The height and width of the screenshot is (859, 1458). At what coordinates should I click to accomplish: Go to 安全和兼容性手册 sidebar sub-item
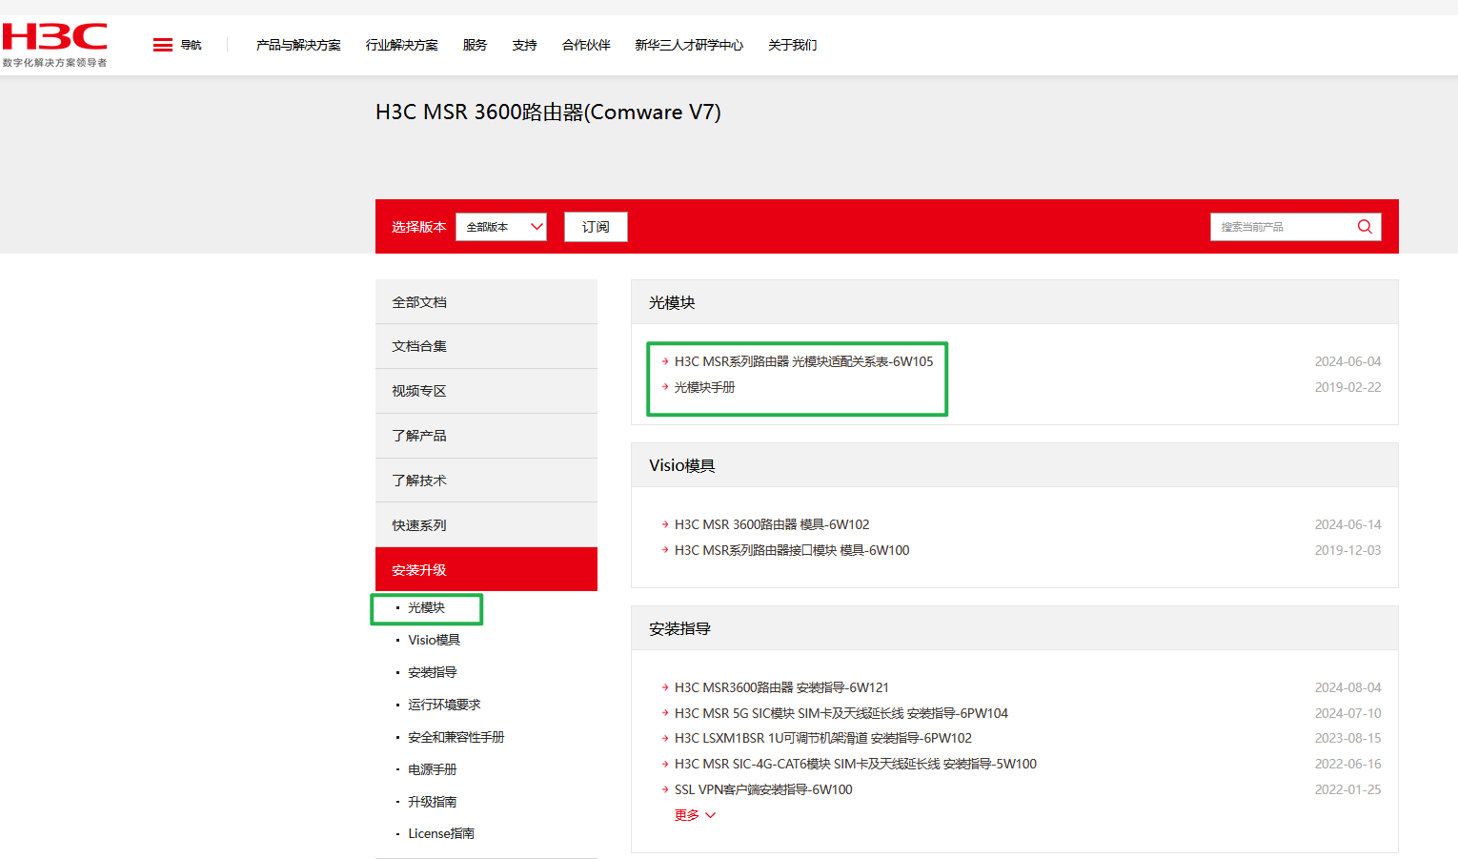pos(456,737)
